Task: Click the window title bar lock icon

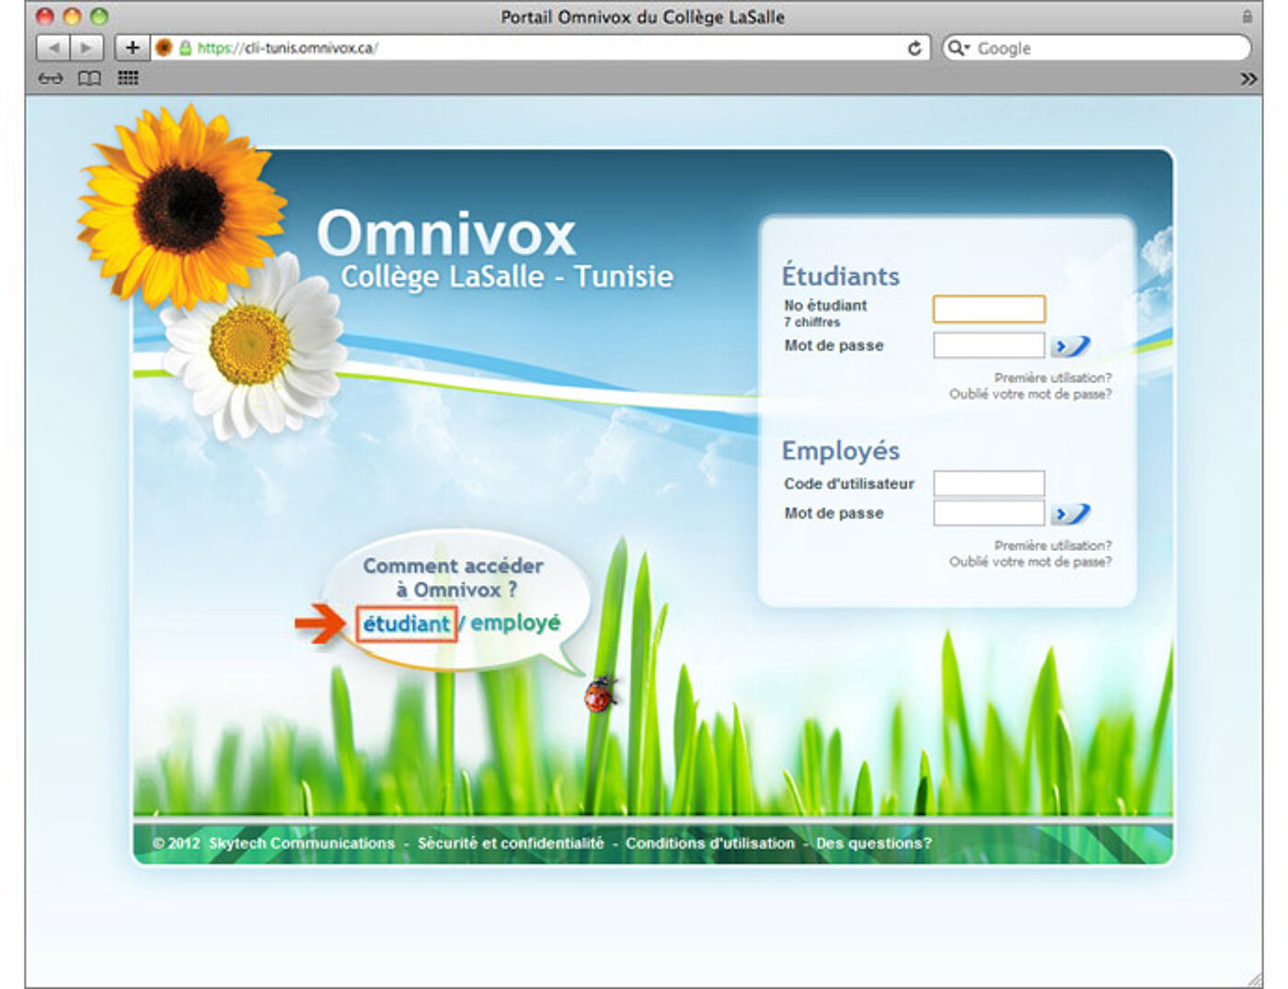Action: (x=1248, y=17)
